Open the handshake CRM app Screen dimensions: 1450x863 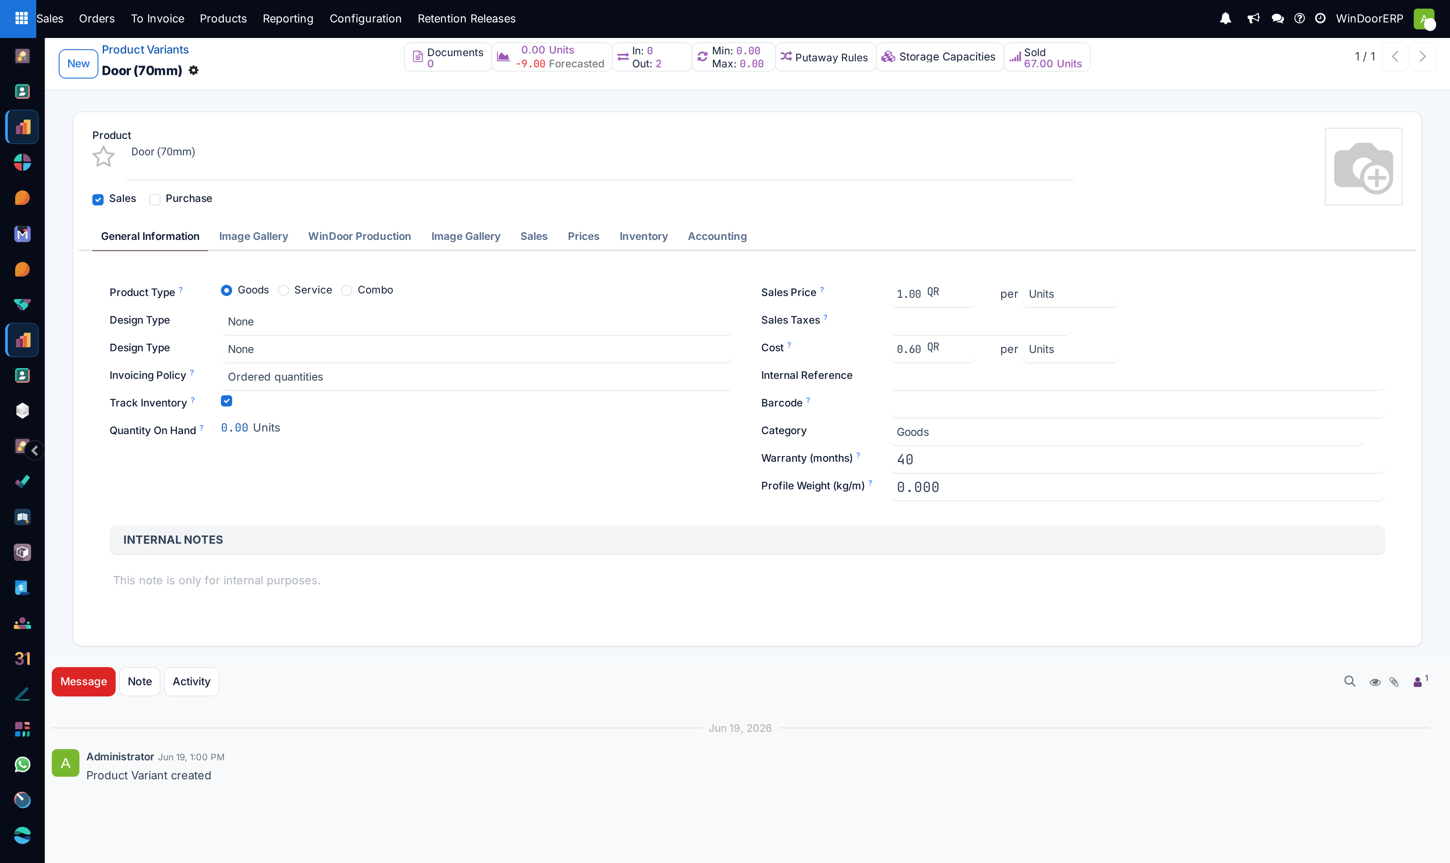pyautogui.click(x=22, y=305)
